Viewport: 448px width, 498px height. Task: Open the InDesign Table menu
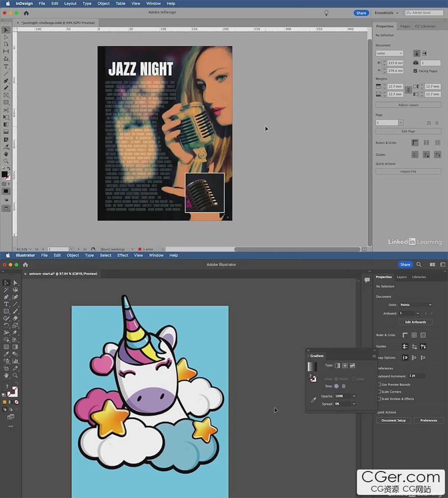pos(121,4)
